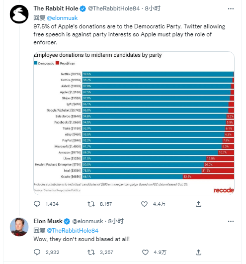Reply to The Rabbit Hole's tweet

click(37, 204)
